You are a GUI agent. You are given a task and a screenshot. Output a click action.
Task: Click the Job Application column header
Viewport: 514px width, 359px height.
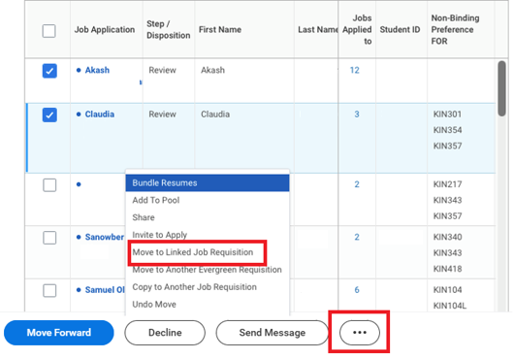coord(105,30)
